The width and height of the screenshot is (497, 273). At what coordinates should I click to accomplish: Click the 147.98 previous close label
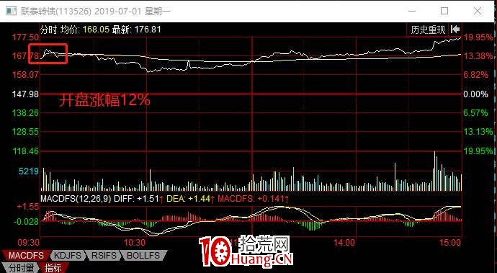coord(25,94)
